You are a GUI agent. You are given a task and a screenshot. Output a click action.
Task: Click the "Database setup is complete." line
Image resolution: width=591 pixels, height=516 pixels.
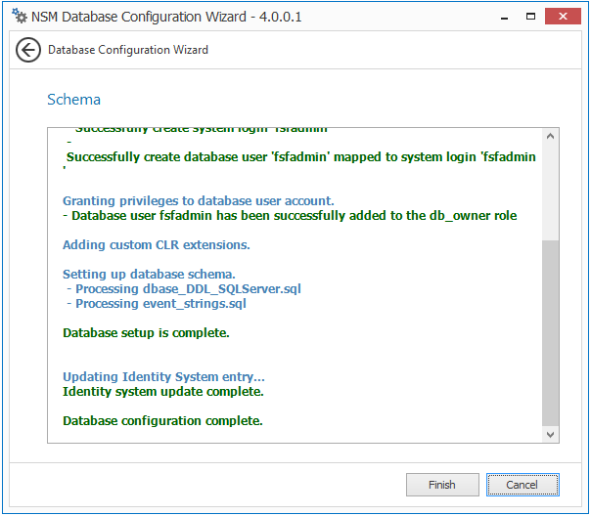click(x=146, y=333)
